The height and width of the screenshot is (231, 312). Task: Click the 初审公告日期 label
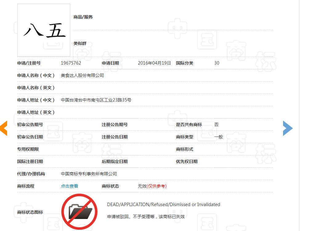click(30, 137)
